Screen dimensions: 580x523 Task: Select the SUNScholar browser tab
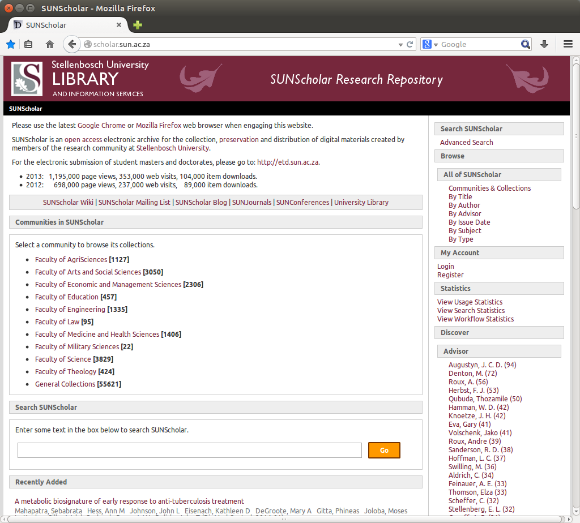[x=68, y=25]
